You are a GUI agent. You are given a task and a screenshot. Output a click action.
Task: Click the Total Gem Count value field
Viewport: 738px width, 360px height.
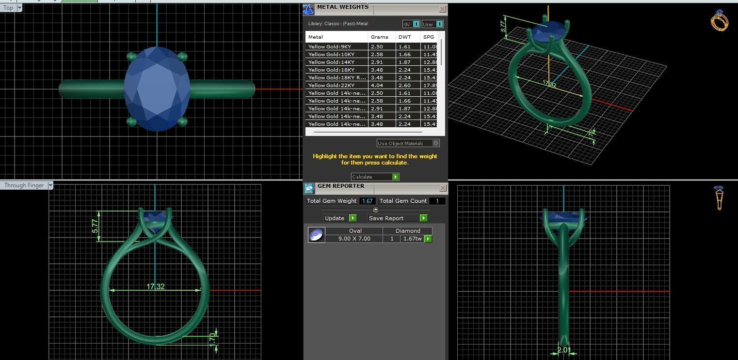click(x=437, y=201)
